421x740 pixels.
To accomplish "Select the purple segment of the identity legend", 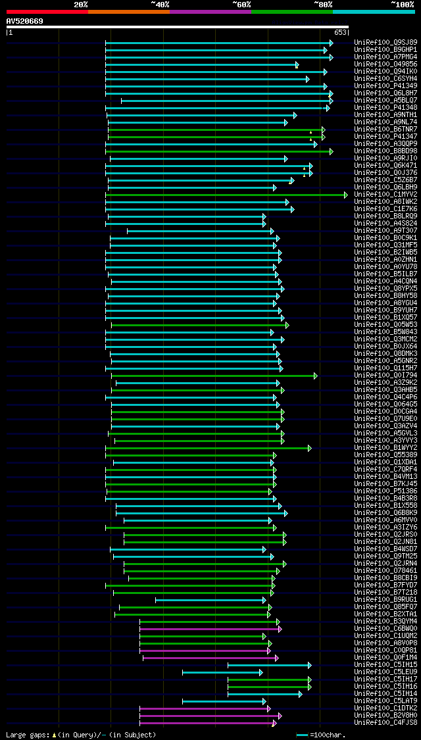I will (x=210, y=11).
